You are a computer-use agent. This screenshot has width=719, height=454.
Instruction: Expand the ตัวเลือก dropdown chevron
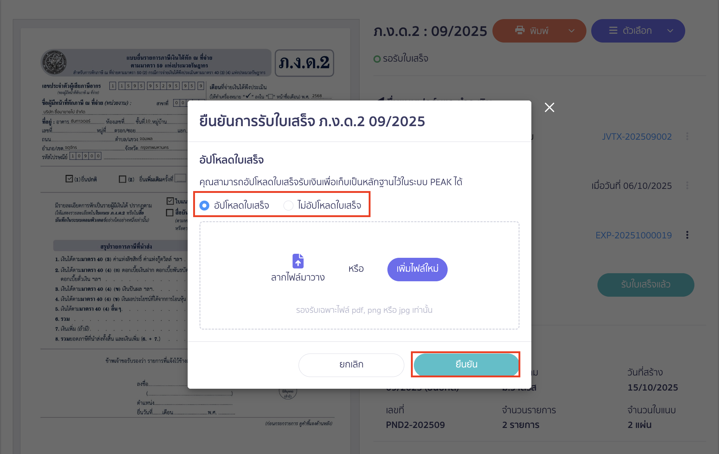click(671, 31)
